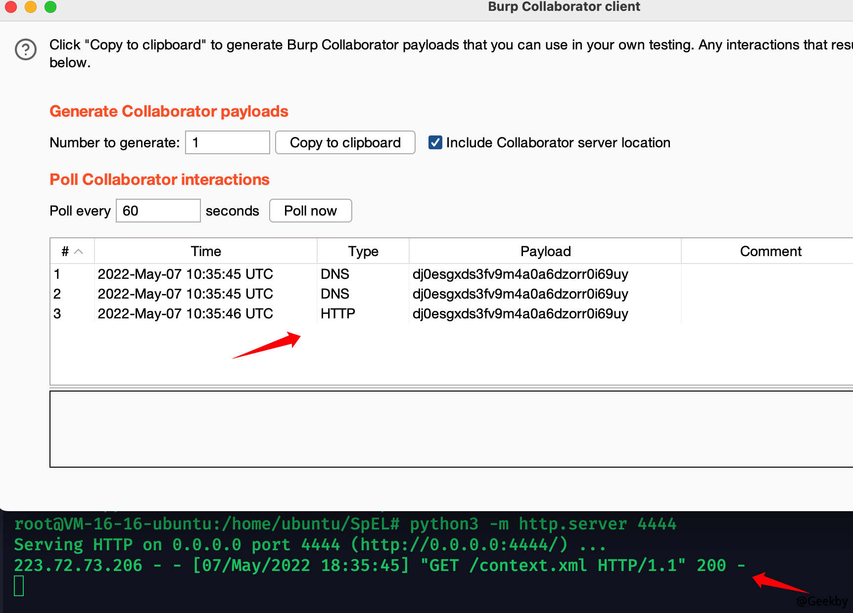Click the Time column header
Viewport: 853px width, 613px height.
[205, 251]
